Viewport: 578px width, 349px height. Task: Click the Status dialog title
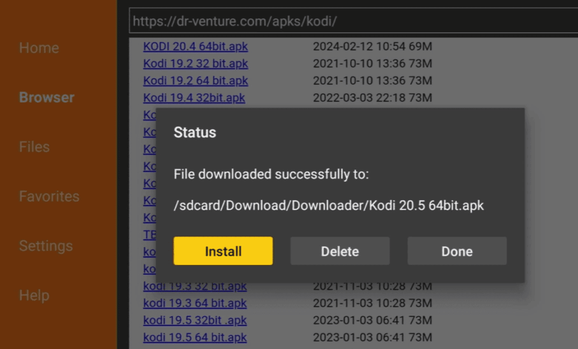click(195, 133)
